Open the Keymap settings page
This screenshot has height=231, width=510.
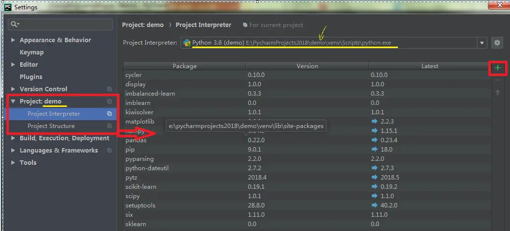(x=31, y=52)
